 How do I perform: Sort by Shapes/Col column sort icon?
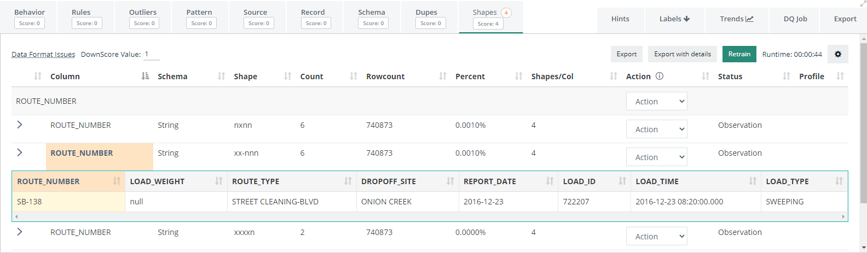coord(614,76)
